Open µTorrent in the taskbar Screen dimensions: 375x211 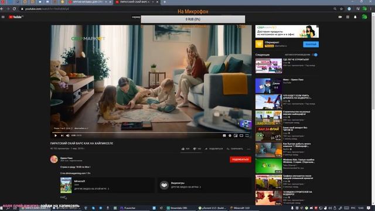[212, 208]
